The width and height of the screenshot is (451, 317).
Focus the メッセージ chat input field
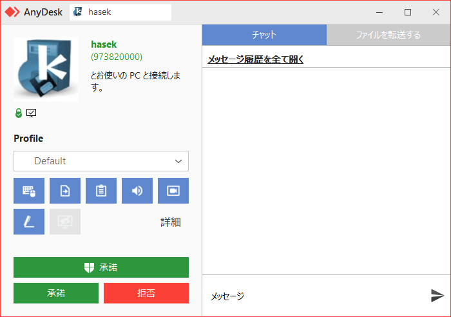[x=316, y=296]
